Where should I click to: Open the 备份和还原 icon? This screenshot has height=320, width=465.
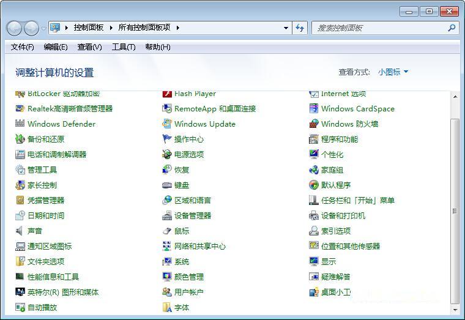coord(20,139)
